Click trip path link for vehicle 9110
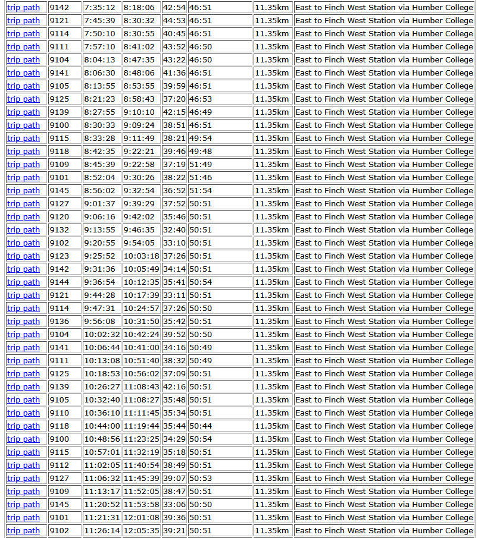The image size is (478, 538). click(23, 413)
